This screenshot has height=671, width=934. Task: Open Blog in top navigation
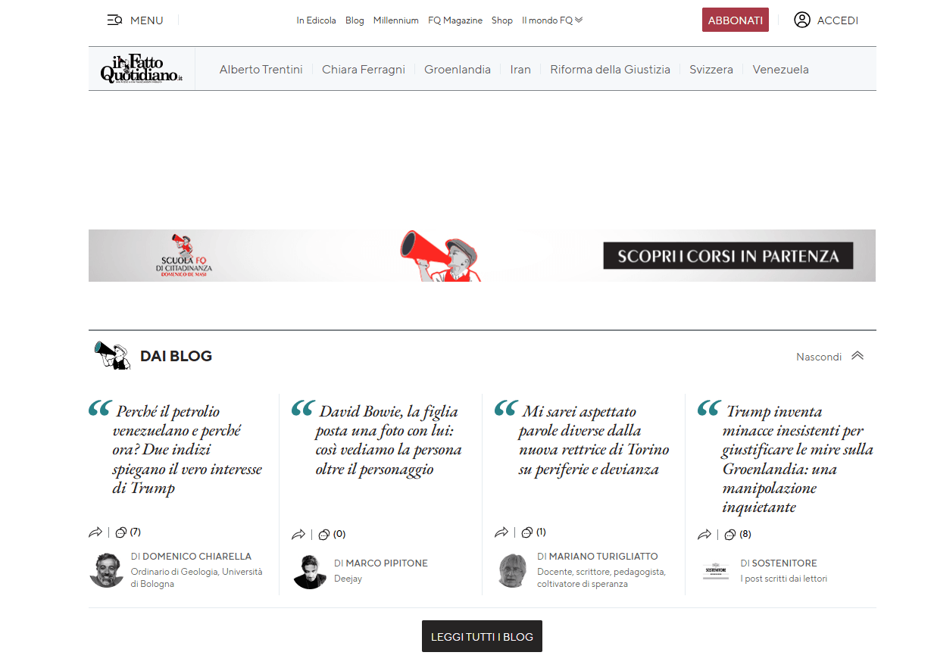pos(355,20)
